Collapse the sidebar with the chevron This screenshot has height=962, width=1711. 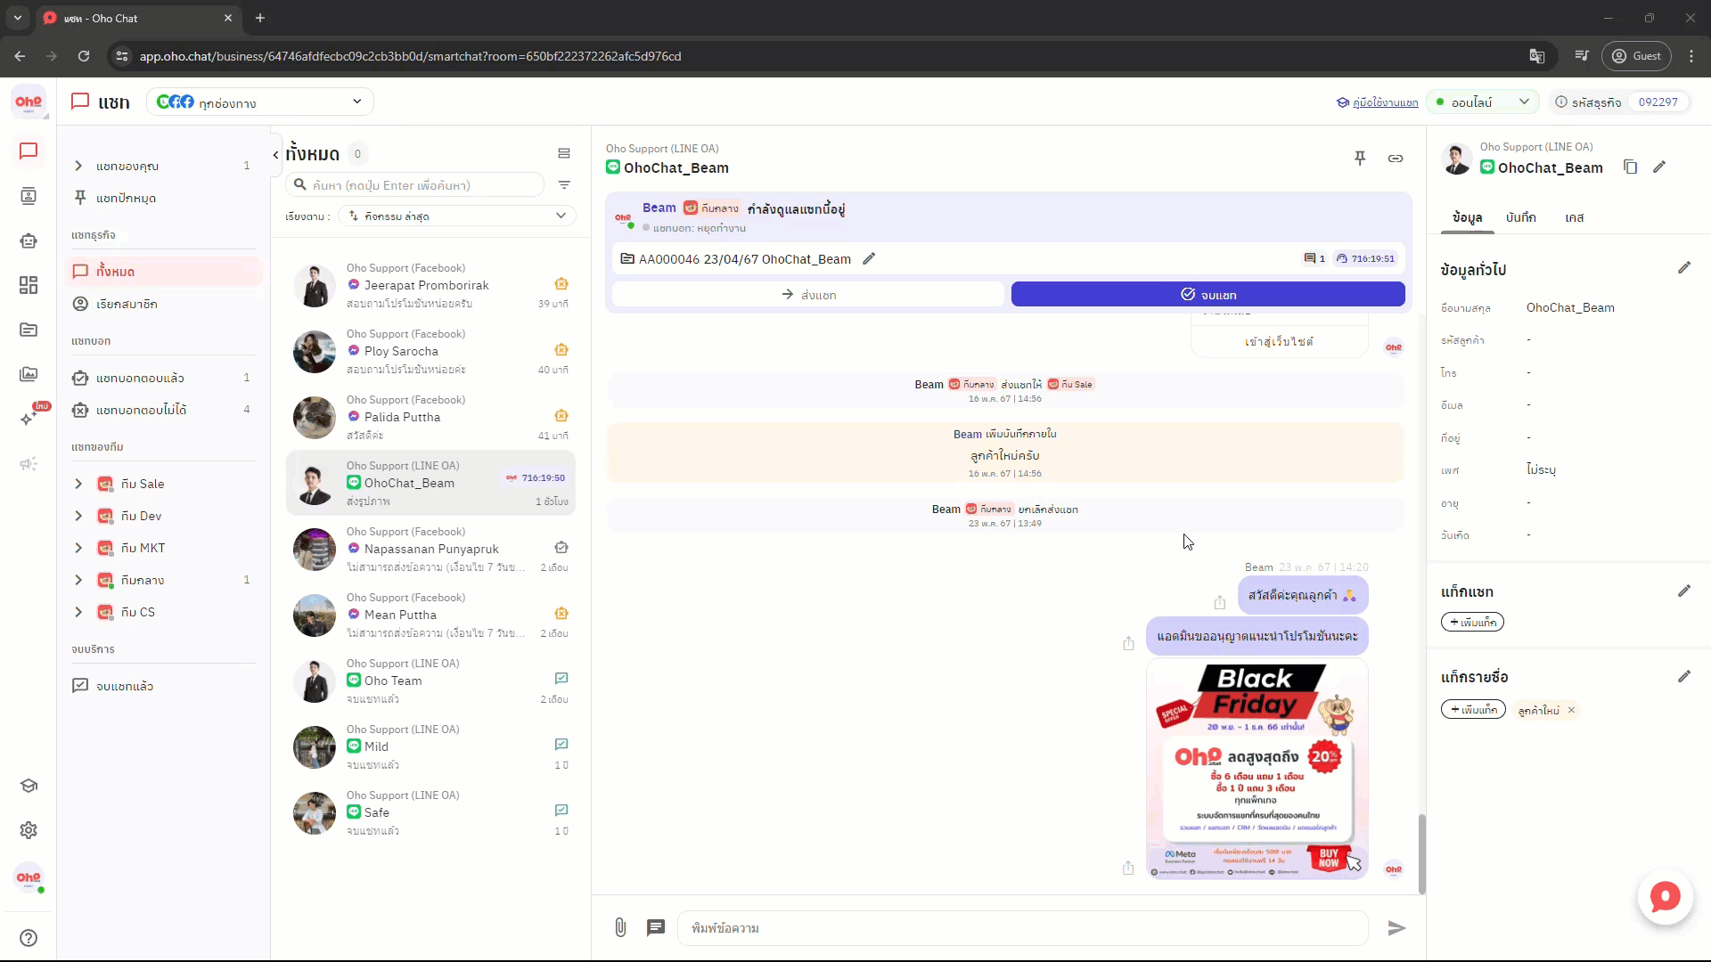point(275,154)
